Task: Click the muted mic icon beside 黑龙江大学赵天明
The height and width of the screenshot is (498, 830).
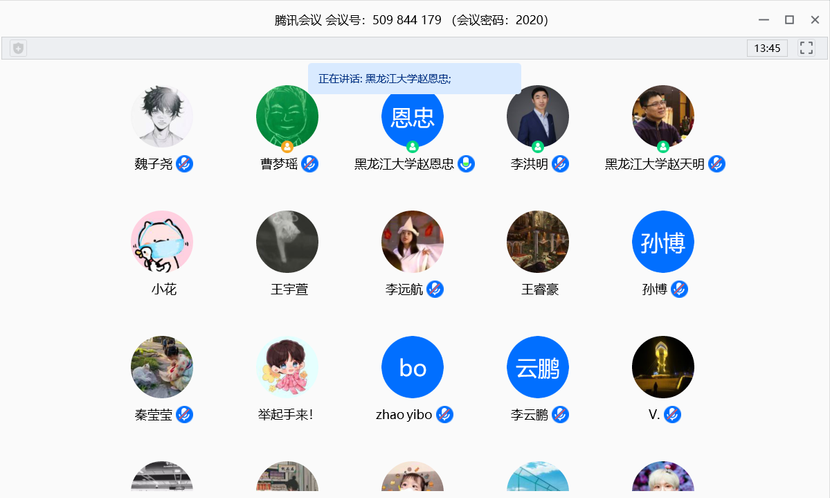Action: (716, 164)
